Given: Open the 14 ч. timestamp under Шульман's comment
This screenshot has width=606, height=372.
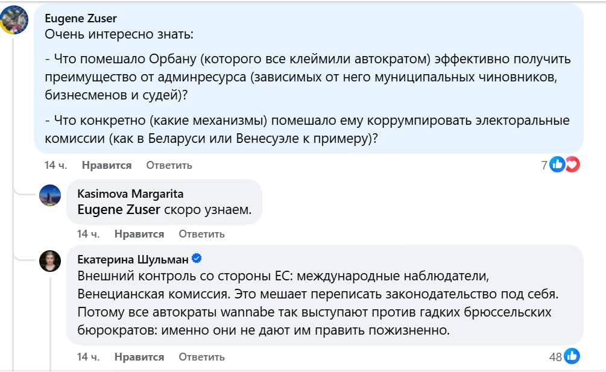Looking at the screenshot, I should 88,357.
